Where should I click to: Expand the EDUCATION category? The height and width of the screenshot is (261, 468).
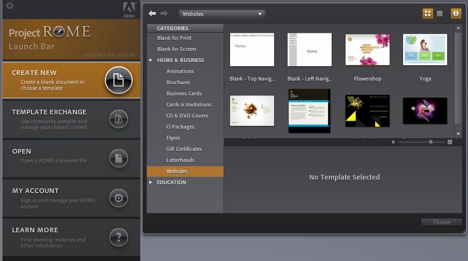click(150, 182)
